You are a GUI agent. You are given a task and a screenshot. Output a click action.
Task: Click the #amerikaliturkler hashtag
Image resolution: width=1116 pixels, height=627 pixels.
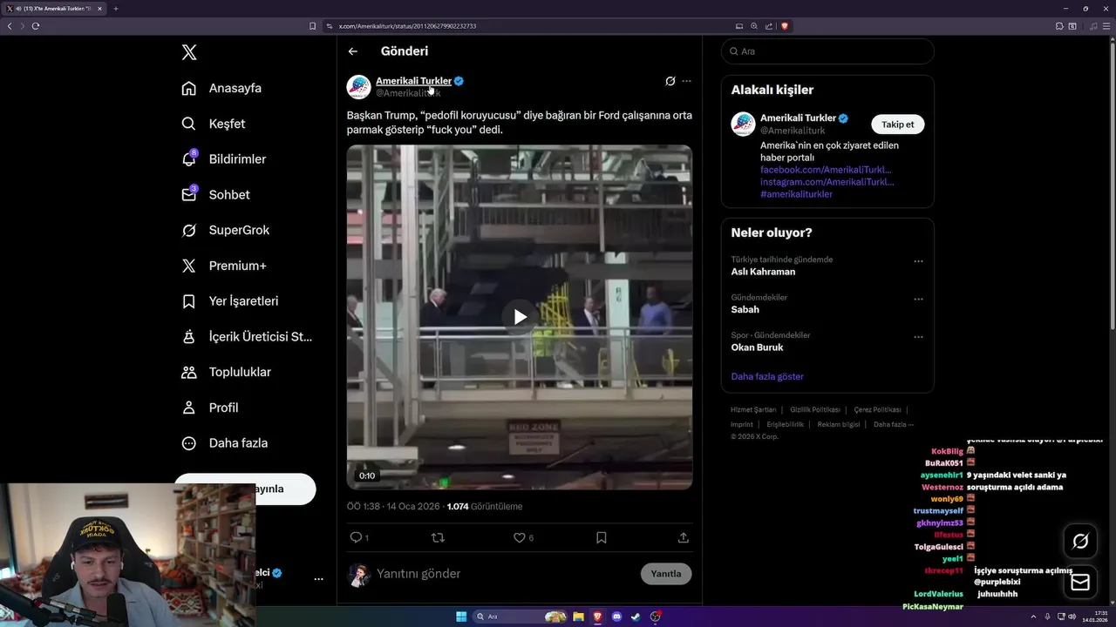point(796,194)
